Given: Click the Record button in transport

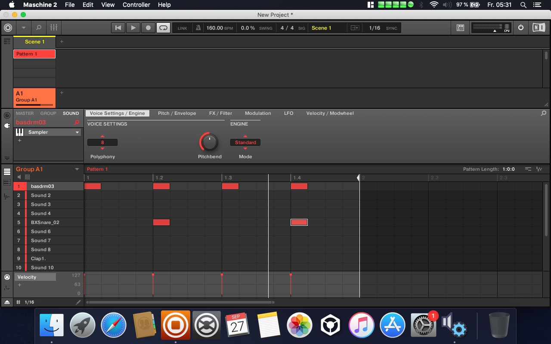Looking at the screenshot, I should pos(148,28).
